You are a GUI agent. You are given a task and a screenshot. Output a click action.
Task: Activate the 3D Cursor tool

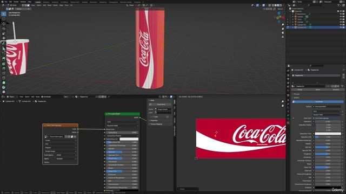point(4,19)
